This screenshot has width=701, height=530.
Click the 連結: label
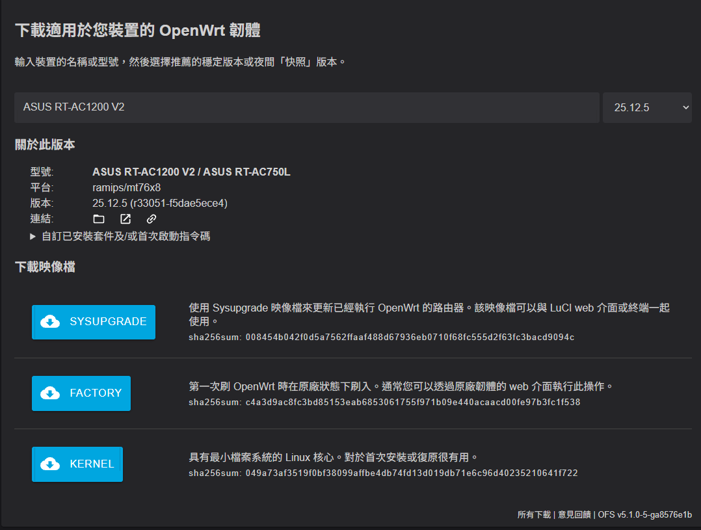point(42,219)
